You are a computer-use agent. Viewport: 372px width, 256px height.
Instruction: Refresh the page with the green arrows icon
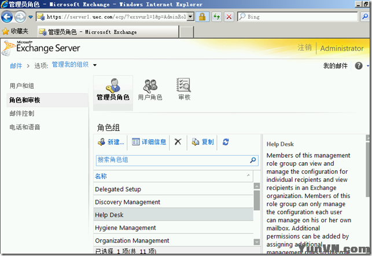216,17
